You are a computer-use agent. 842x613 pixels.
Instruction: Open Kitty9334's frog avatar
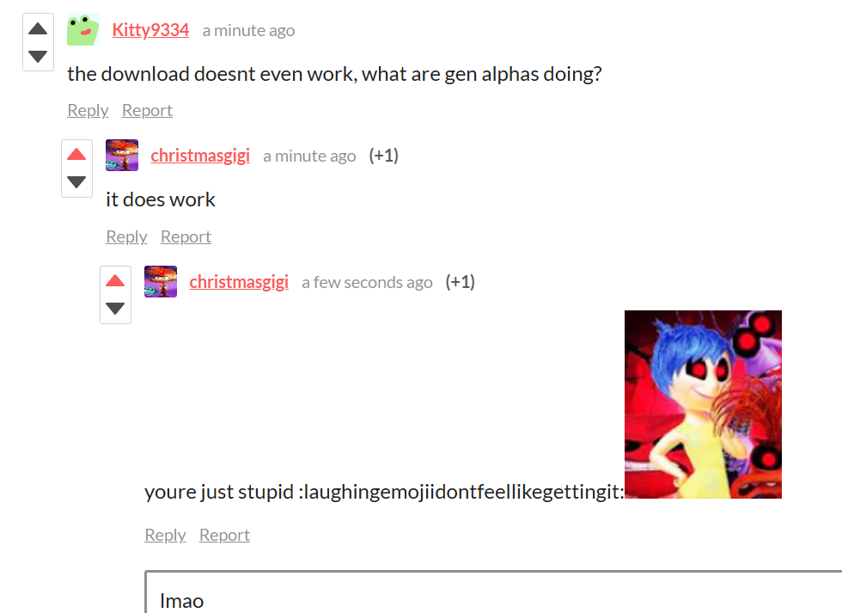pyautogui.click(x=83, y=29)
